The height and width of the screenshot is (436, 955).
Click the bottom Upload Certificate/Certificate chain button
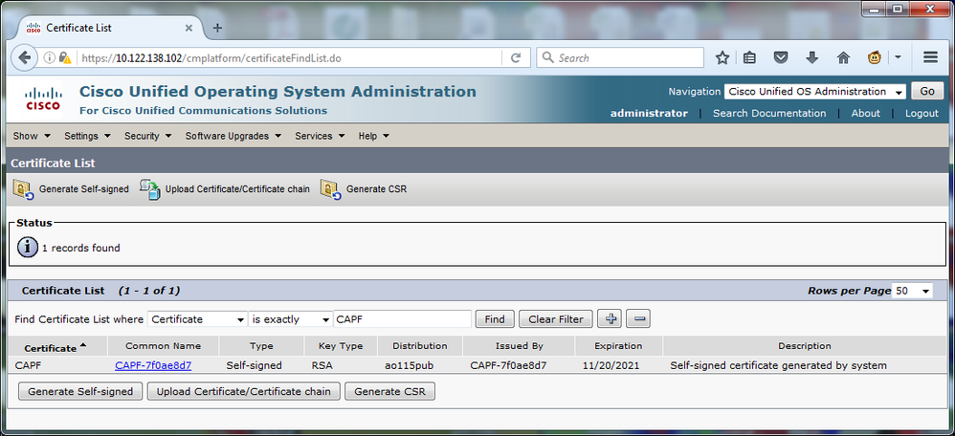coord(244,391)
